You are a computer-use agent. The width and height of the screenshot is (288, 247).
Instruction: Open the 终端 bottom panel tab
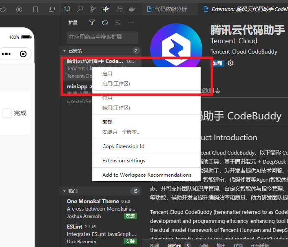pyautogui.click(x=238, y=245)
